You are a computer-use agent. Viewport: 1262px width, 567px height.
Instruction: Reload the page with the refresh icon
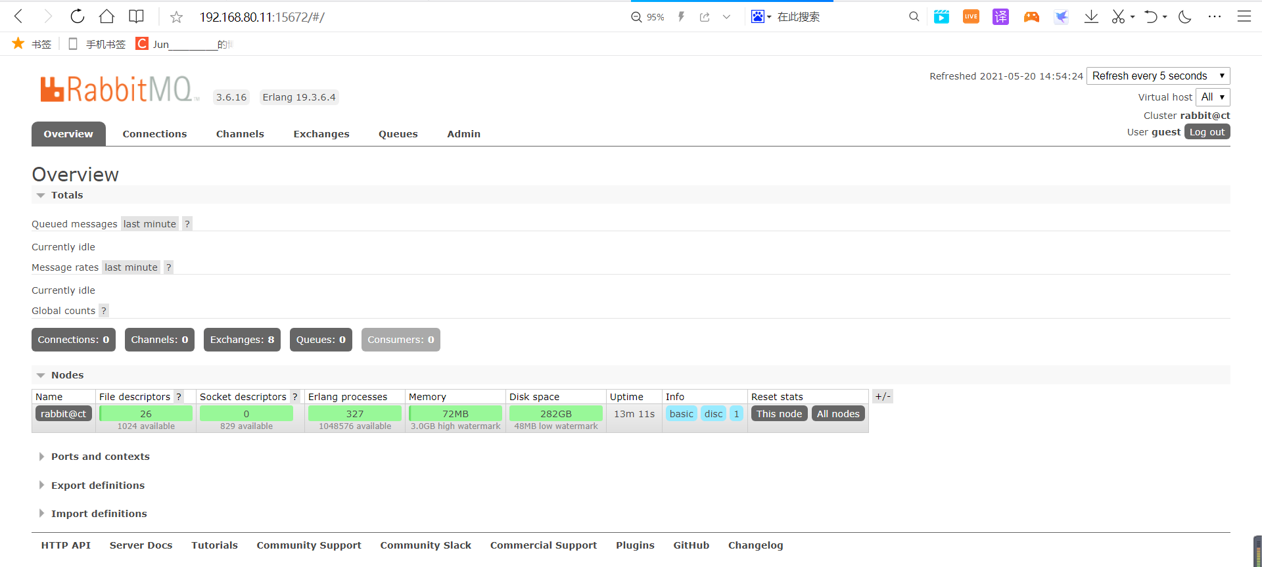click(78, 16)
